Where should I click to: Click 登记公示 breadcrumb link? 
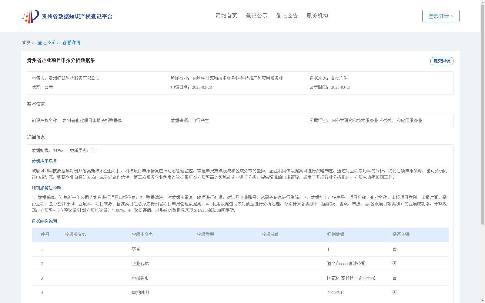46,43
